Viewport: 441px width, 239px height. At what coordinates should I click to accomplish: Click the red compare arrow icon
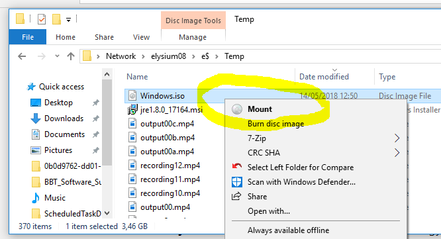click(x=237, y=166)
